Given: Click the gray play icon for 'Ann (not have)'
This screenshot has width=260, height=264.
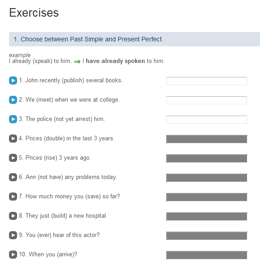Looking at the screenshot, I should [13, 177].
